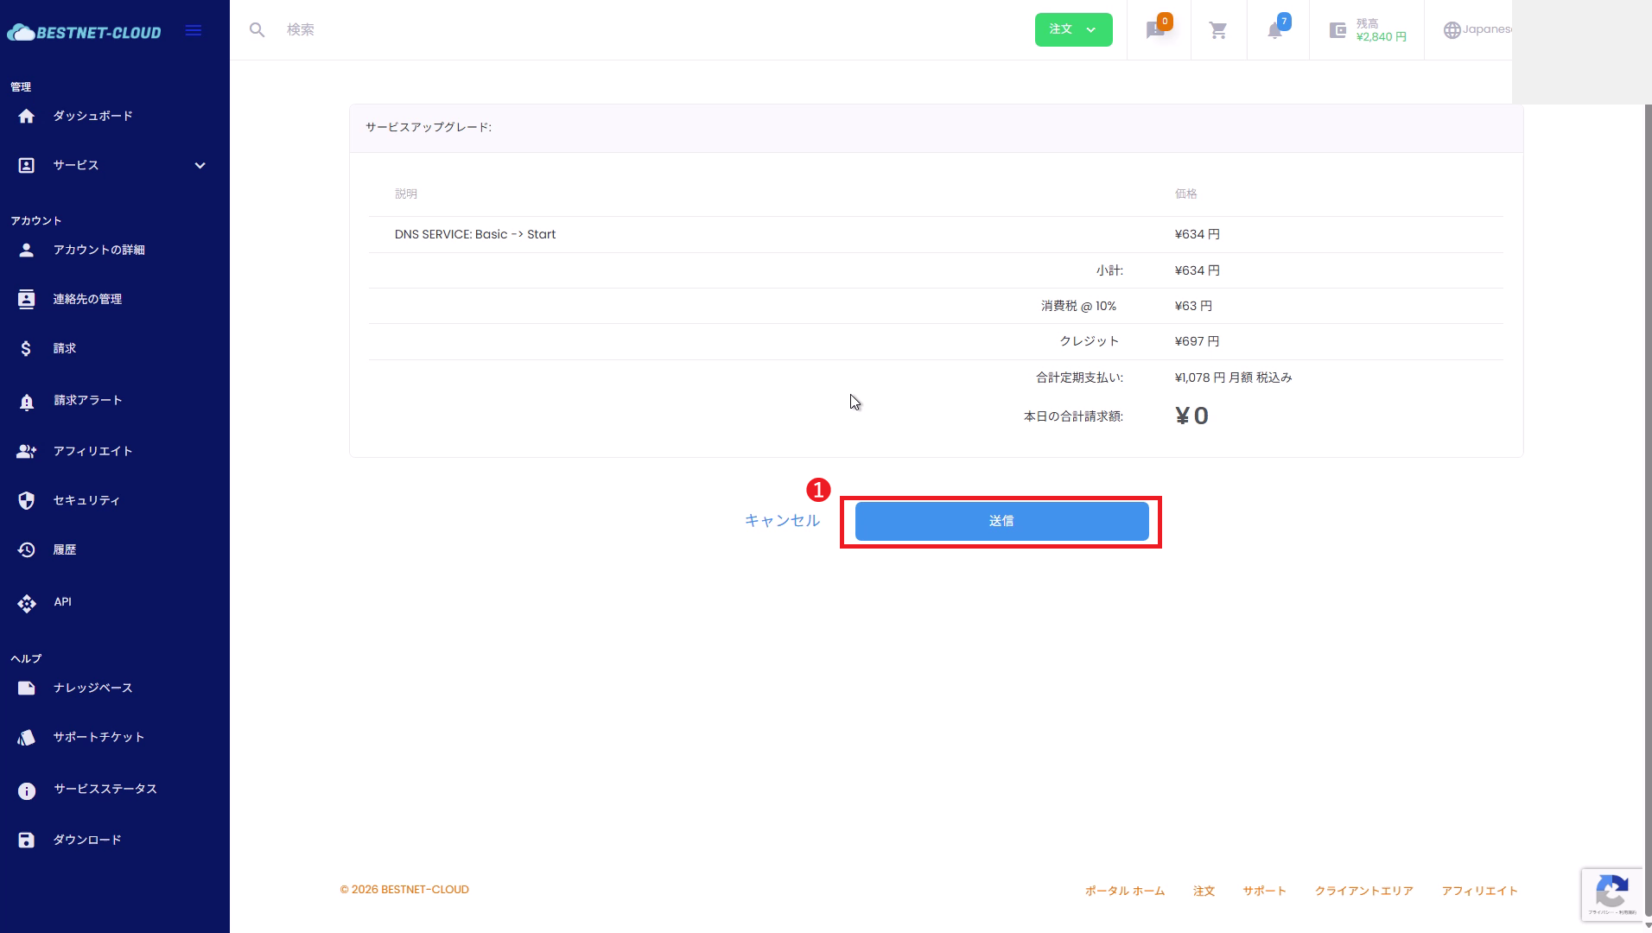Image resolution: width=1652 pixels, height=933 pixels.
Task: Expand the サービス sidebar submenu chevron
Action: (x=200, y=166)
